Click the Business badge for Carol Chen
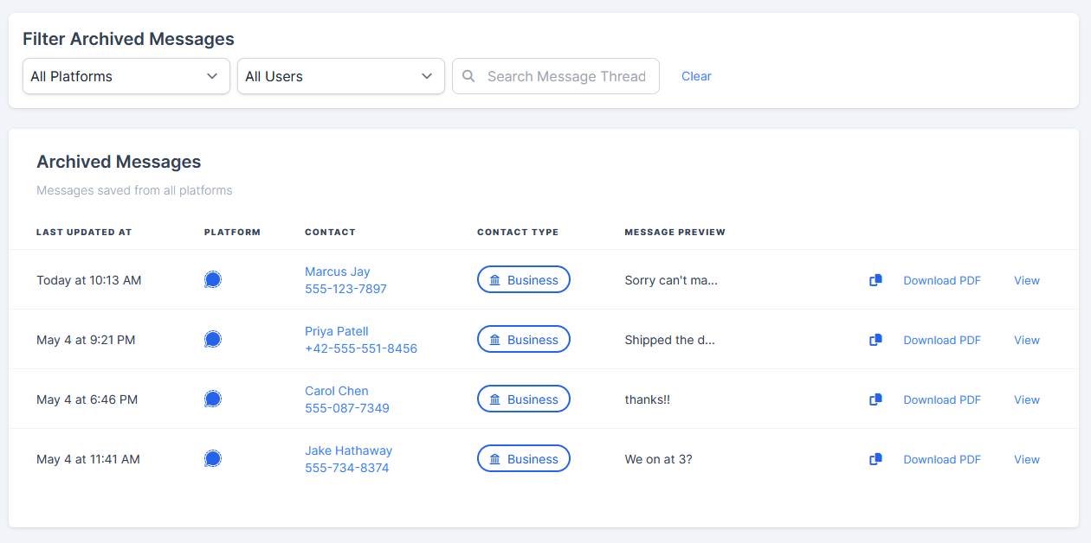Image resolution: width=1091 pixels, height=543 pixels. click(x=523, y=399)
